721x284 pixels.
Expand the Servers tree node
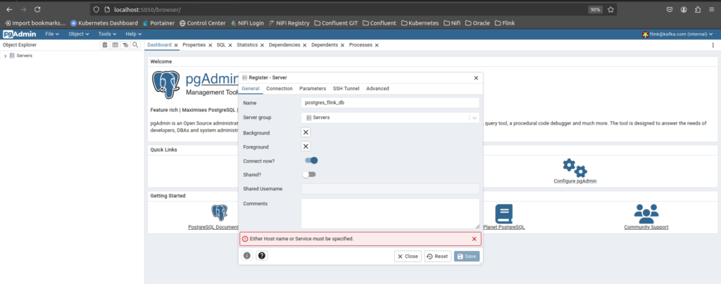point(6,56)
